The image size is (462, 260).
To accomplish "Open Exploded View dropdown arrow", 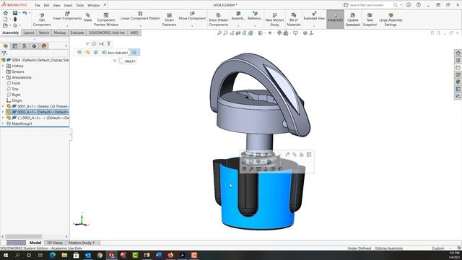I will (314, 26).
